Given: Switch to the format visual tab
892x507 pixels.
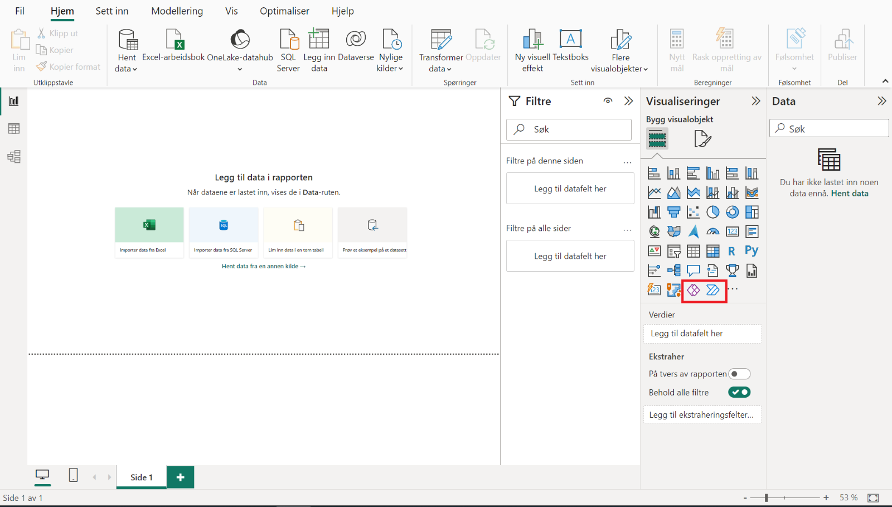Looking at the screenshot, I should pos(702,138).
